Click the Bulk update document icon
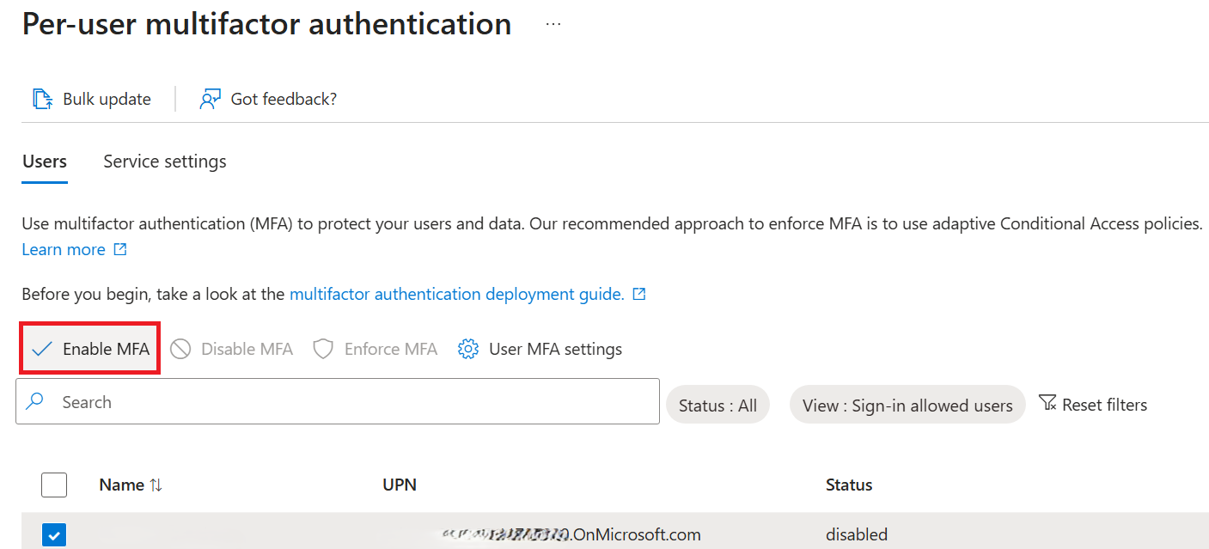This screenshot has height=549, width=1209. coord(43,100)
